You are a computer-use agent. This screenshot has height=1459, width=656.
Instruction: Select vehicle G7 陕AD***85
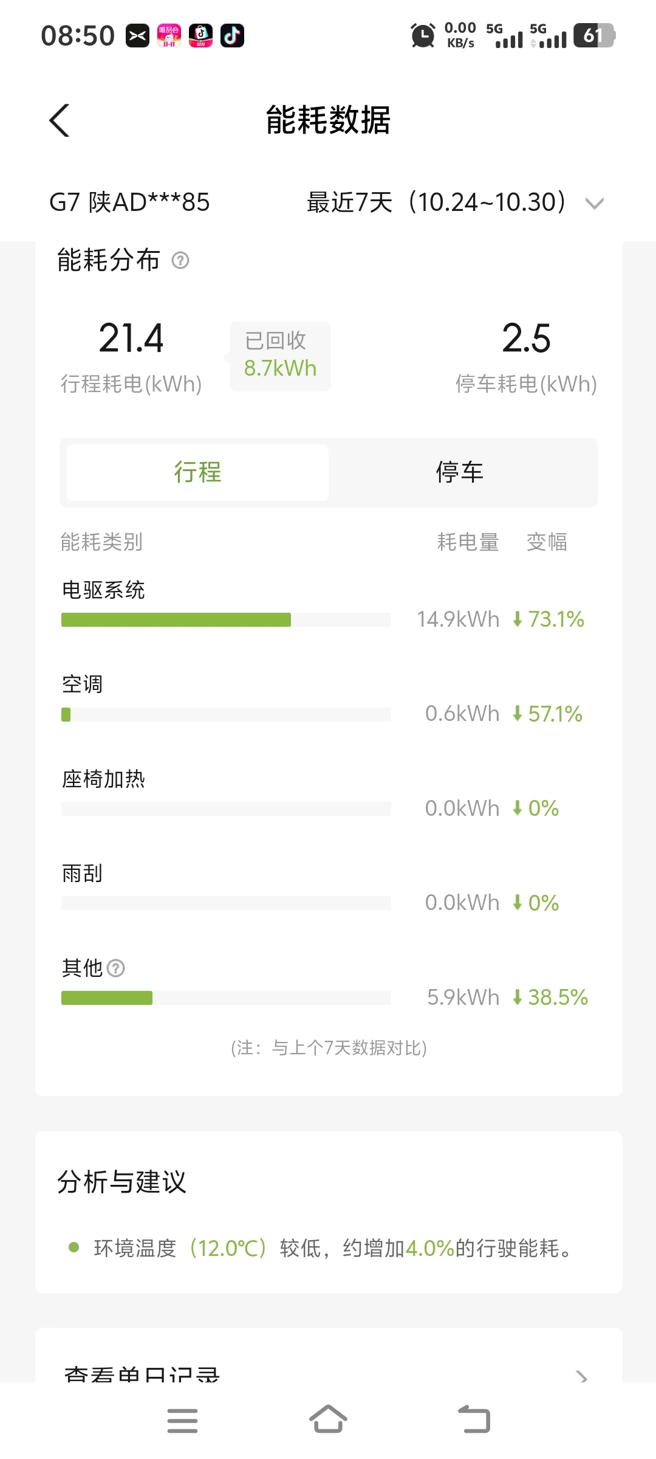[129, 202]
